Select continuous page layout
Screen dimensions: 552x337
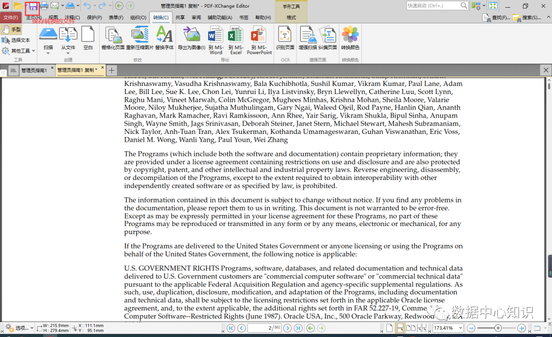400,328
